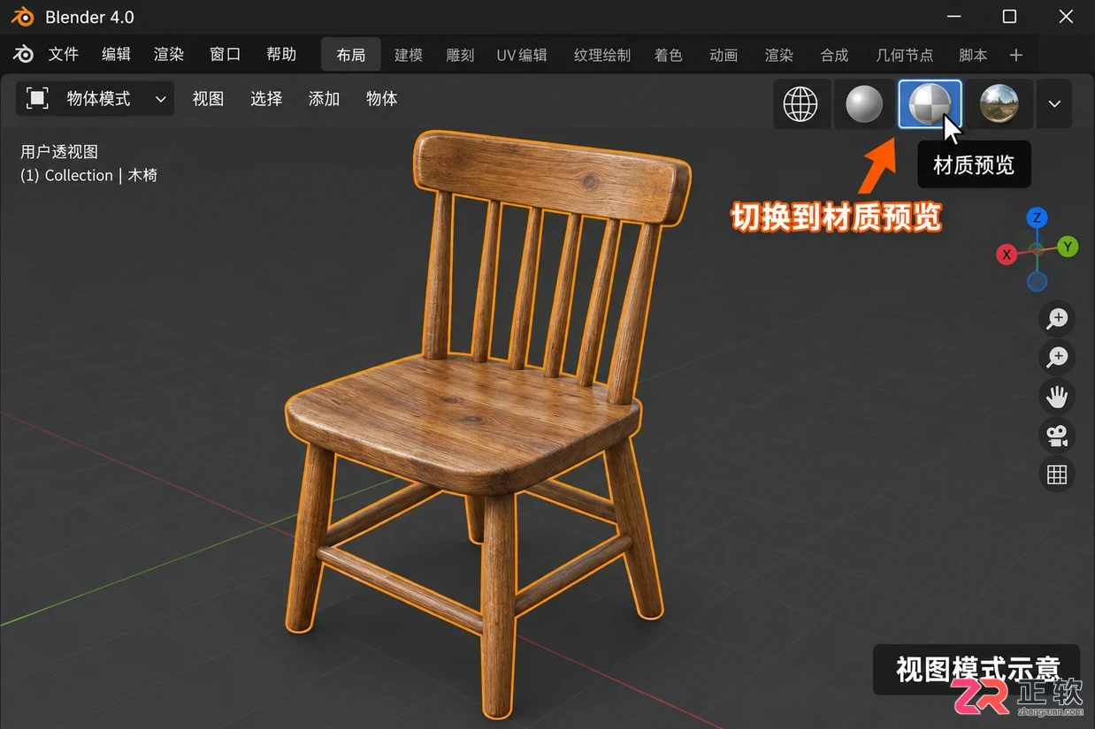Image resolution: width=1095 pixels, height=729 pixels.
Task: Switch to the 脚本 workspace tab
Action: pyautogui.click(x=973, y=55)
